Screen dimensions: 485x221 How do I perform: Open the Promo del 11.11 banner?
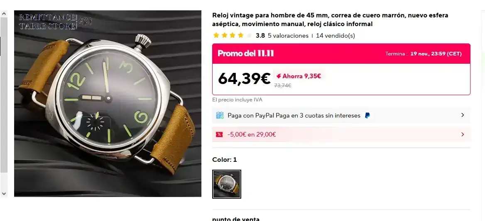[341, 54]
